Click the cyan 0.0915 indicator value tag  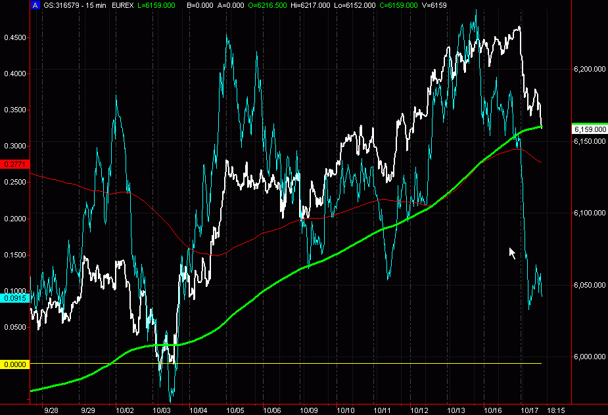pyautogui.click(x=14, y=298)
